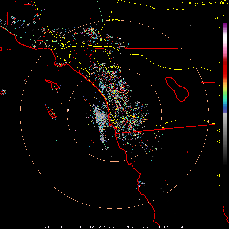Click the -1 value on color scale
This screenshot has width=229, height=229.
coord(219,119)
